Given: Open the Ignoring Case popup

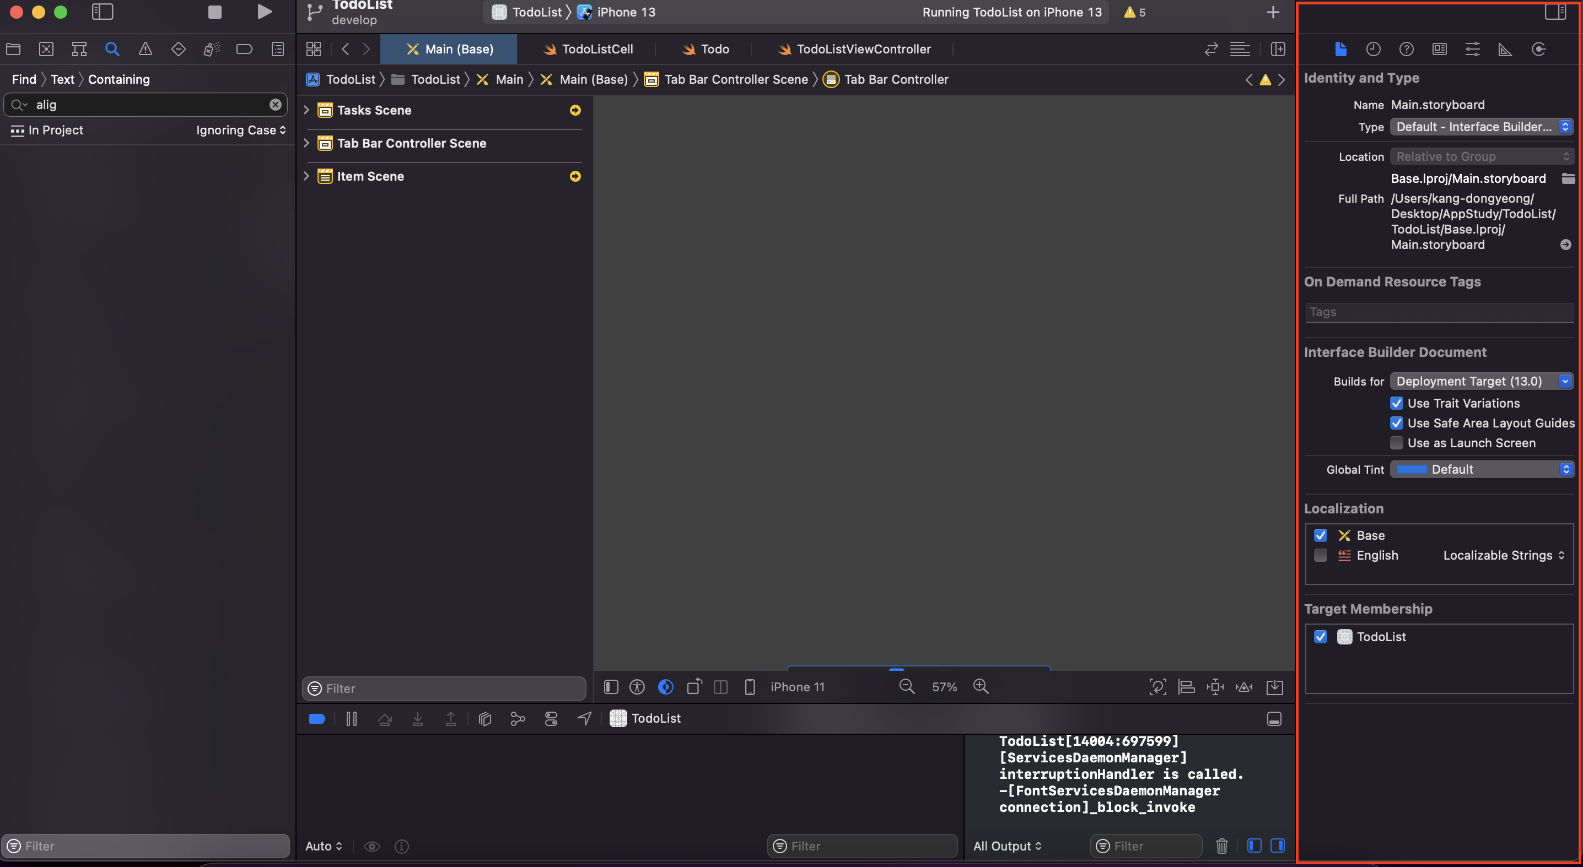Looking at the screenshot, I should (x=241, y=130).
